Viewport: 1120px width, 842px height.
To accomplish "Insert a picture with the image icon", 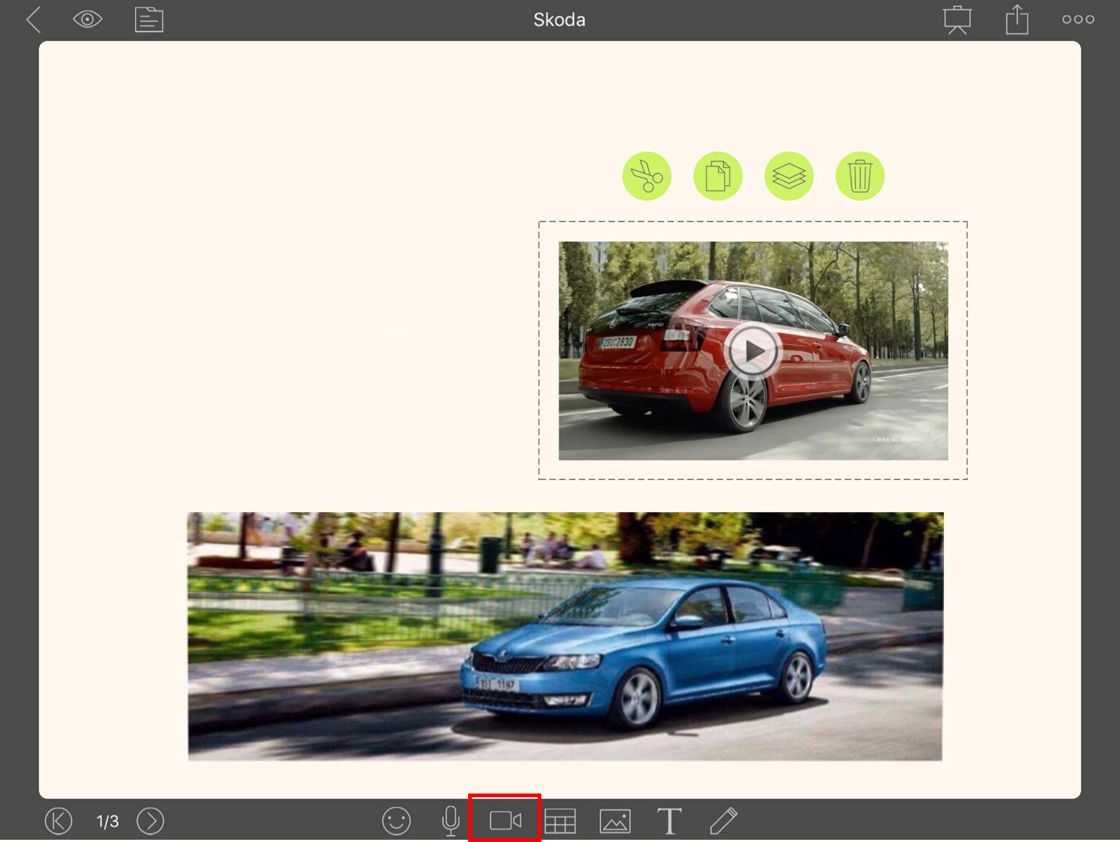I will click(x=615, y=821).
